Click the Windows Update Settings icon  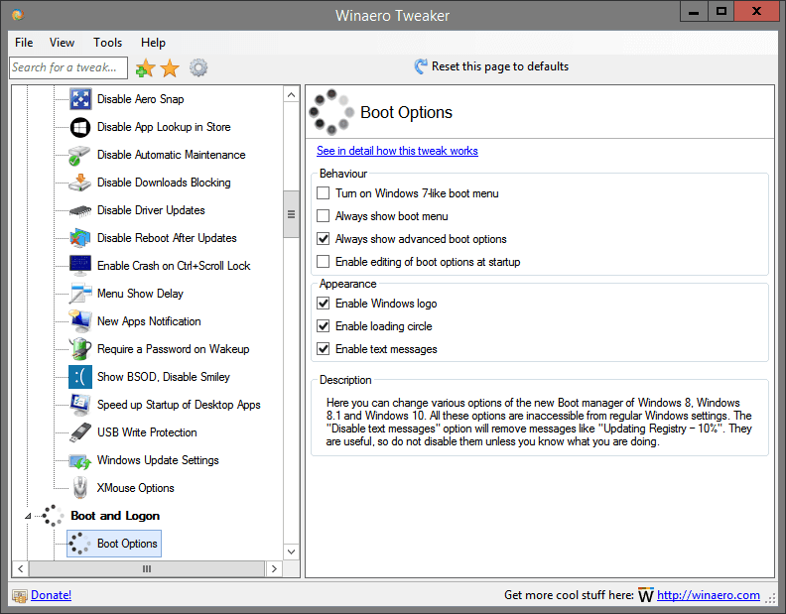pyautogui.click(x=80, y=460)
